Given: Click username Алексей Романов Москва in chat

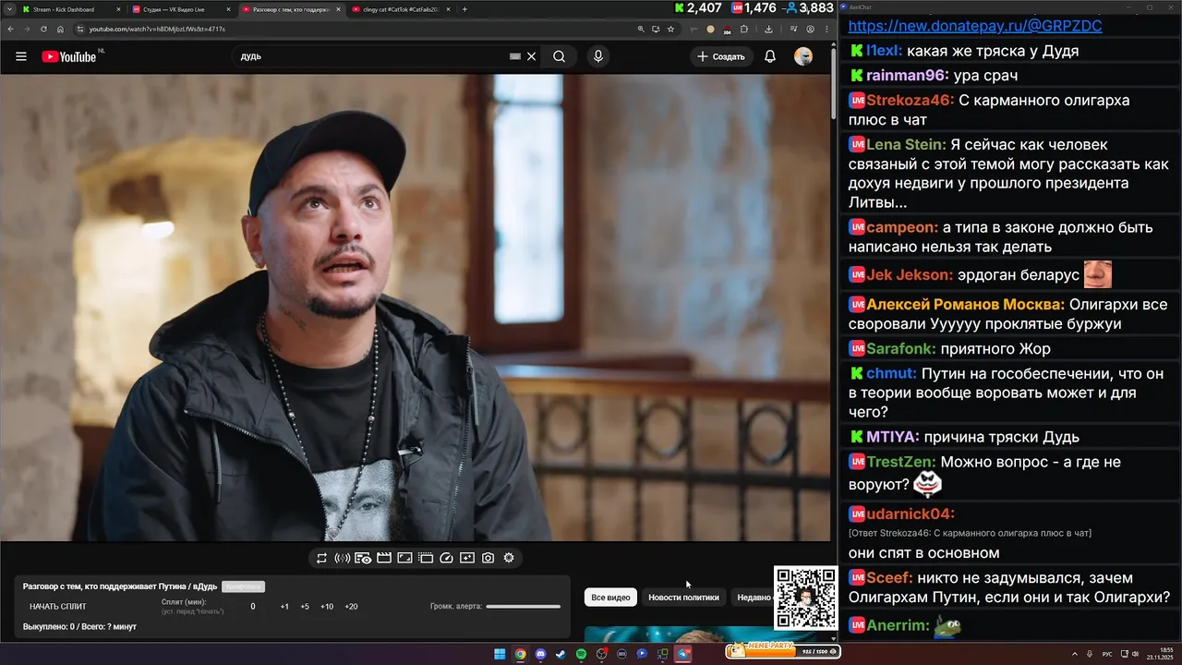Looking at the screenshot, I should tap(964, 304).
